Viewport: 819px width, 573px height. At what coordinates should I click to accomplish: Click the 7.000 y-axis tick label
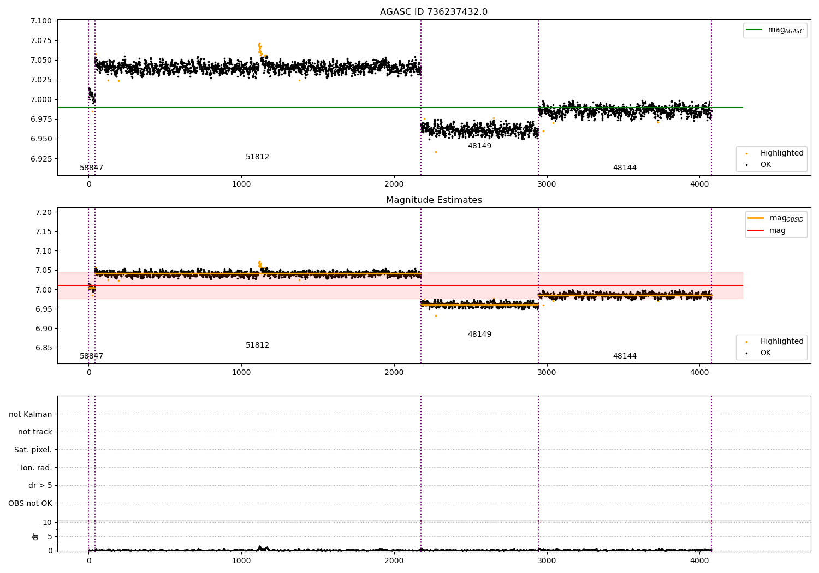click(41, 99)
